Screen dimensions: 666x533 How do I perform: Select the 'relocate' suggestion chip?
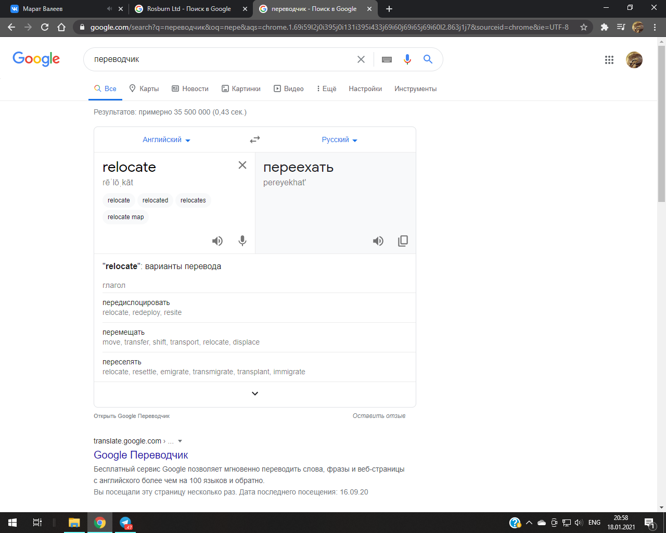pyautogui.click(x=119, y=200)
